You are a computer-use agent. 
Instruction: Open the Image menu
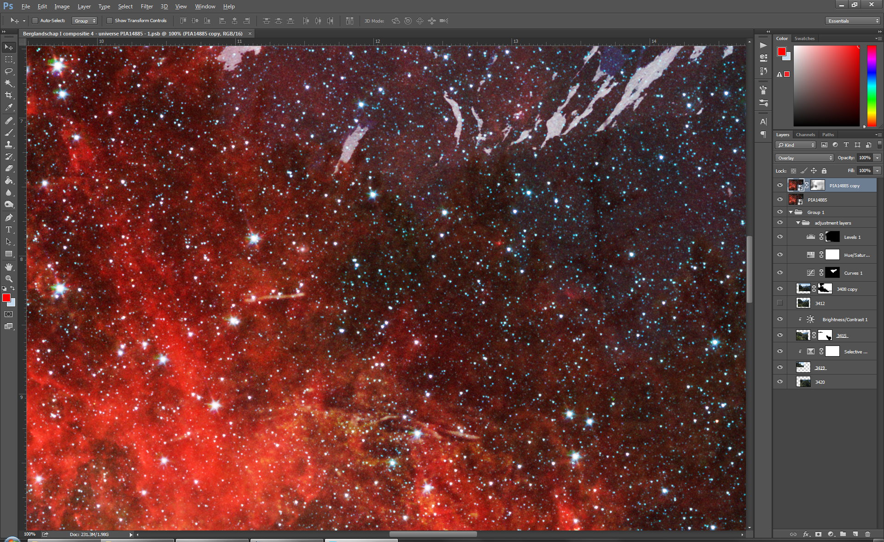[62, 6]
